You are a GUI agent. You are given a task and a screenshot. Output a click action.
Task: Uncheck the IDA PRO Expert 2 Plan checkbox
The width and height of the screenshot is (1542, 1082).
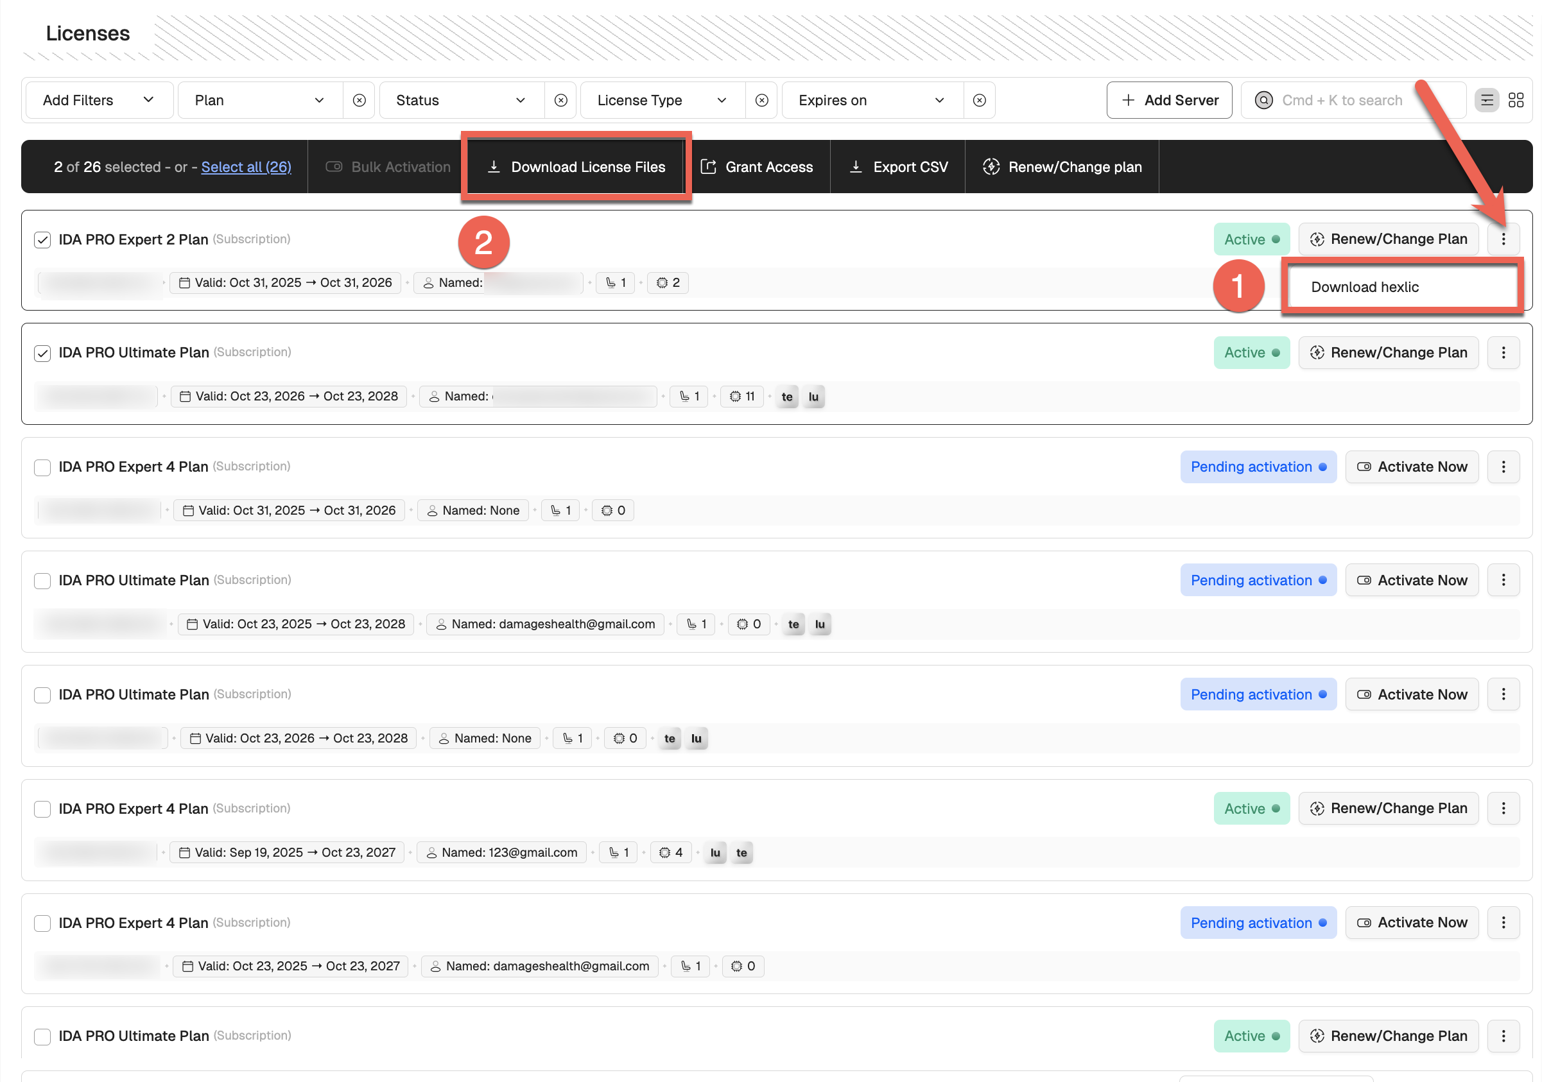[42, 239]
